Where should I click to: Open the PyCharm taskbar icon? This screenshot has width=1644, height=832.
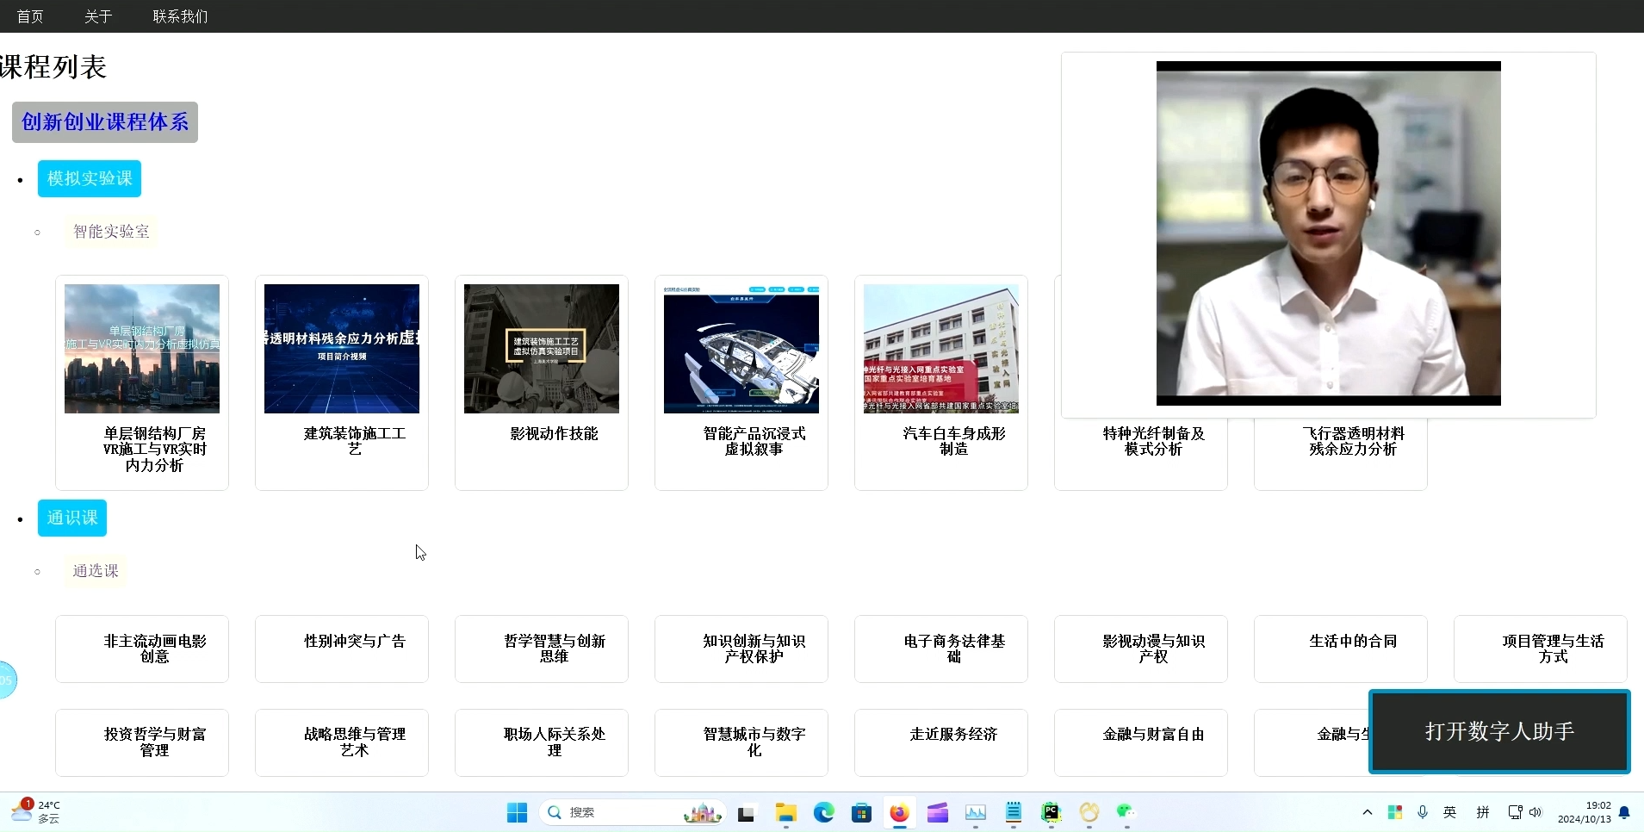point(1051,812)
